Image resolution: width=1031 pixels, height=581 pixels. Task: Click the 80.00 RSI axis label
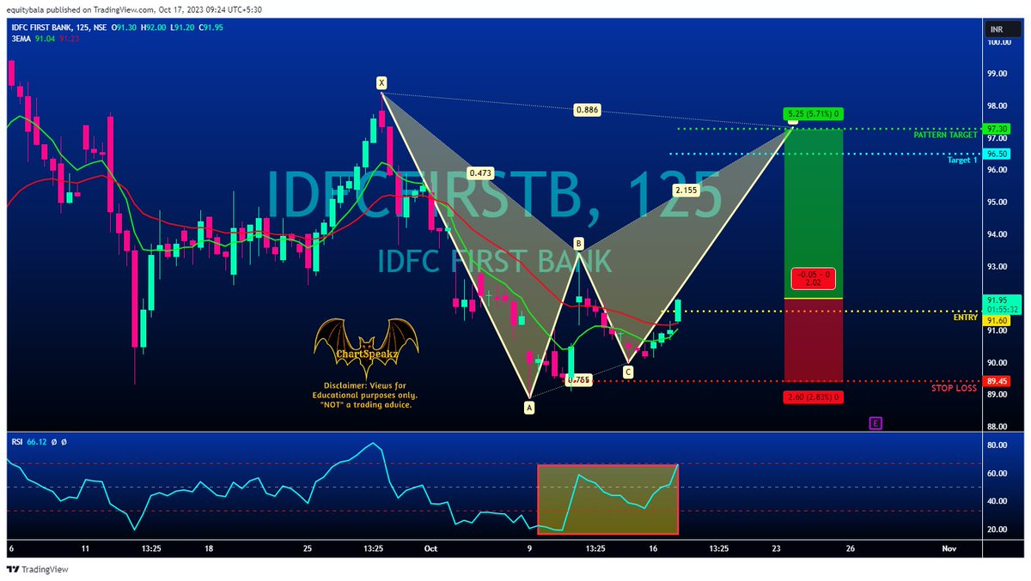(x=997, y=445)
